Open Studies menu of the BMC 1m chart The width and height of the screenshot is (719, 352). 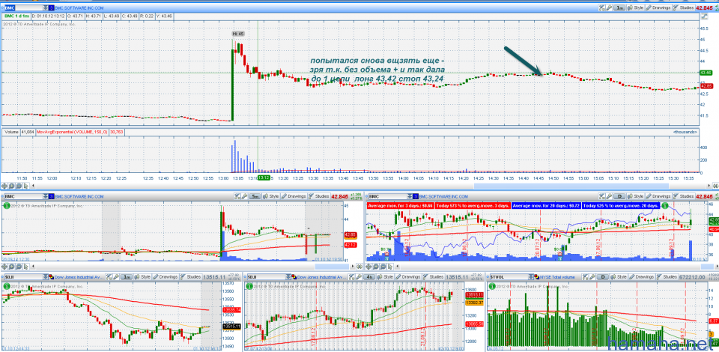(x=684, y=7)
